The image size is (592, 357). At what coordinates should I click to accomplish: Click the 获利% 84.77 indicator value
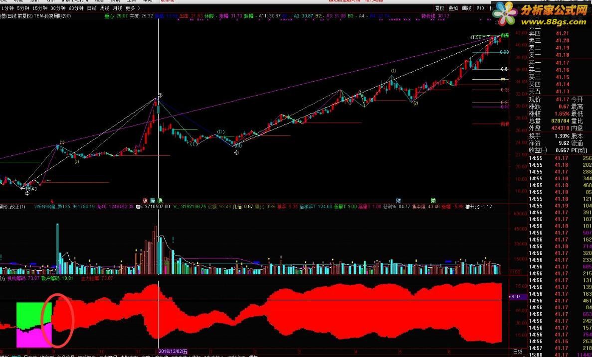tap(396, 207)
